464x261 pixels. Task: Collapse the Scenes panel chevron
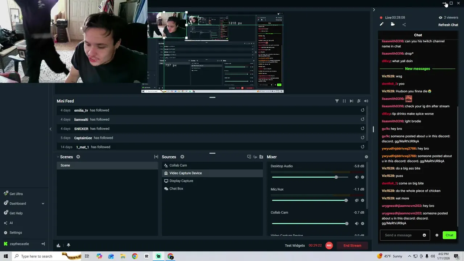pyautogui.click(x=58, y=157)
